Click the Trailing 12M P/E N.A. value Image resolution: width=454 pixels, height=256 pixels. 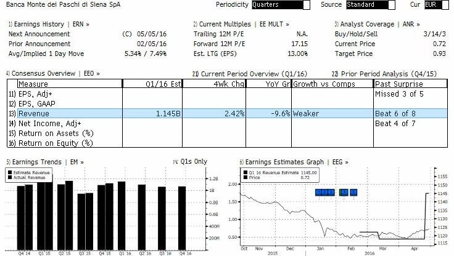click(302, 34)
